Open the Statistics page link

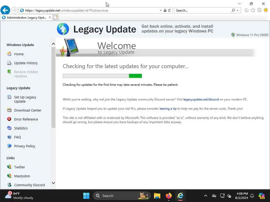coord(21,128)
